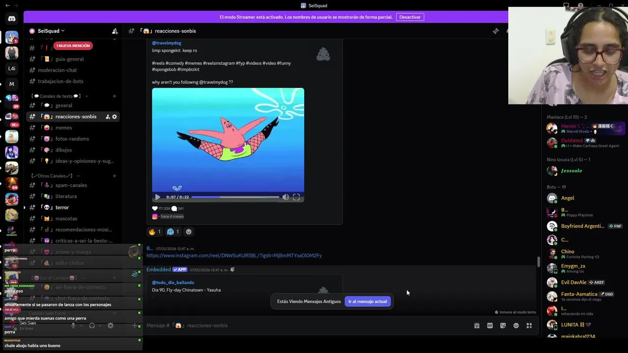Open the gift icon in message bar

point(476,326)
